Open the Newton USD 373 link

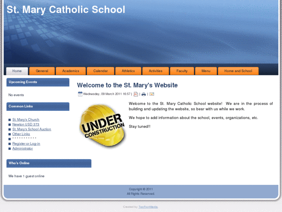[x=26, y=124]
